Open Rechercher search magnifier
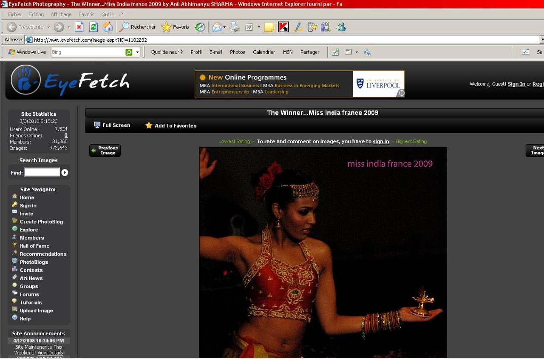Image resolution: width=544 pixels, height=359 pixels. tap(137, 27)
